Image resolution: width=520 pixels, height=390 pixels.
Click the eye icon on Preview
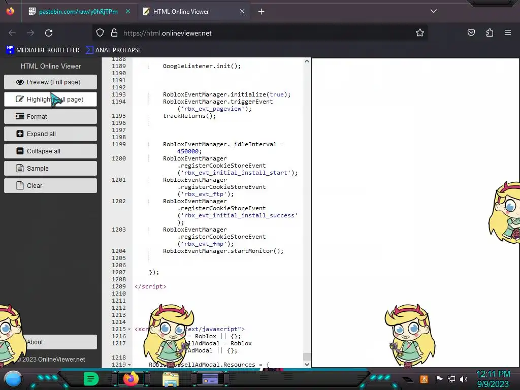point(20,82)
